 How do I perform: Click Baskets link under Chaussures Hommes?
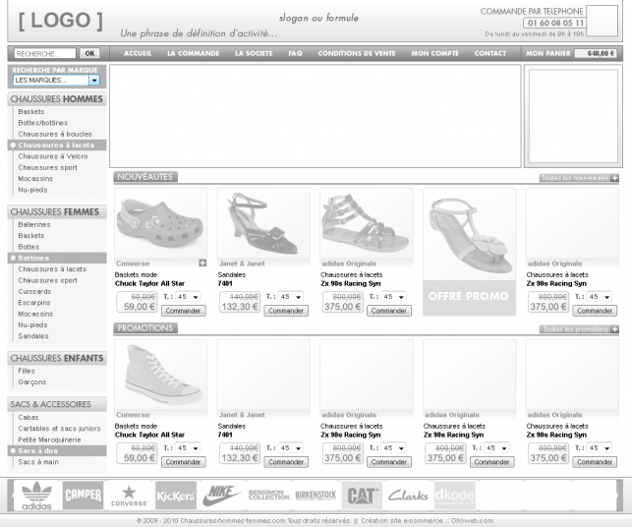click(x=30, y=112)
